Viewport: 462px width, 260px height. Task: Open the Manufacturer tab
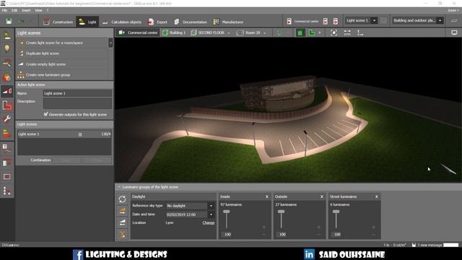click(x=228, y=22)
